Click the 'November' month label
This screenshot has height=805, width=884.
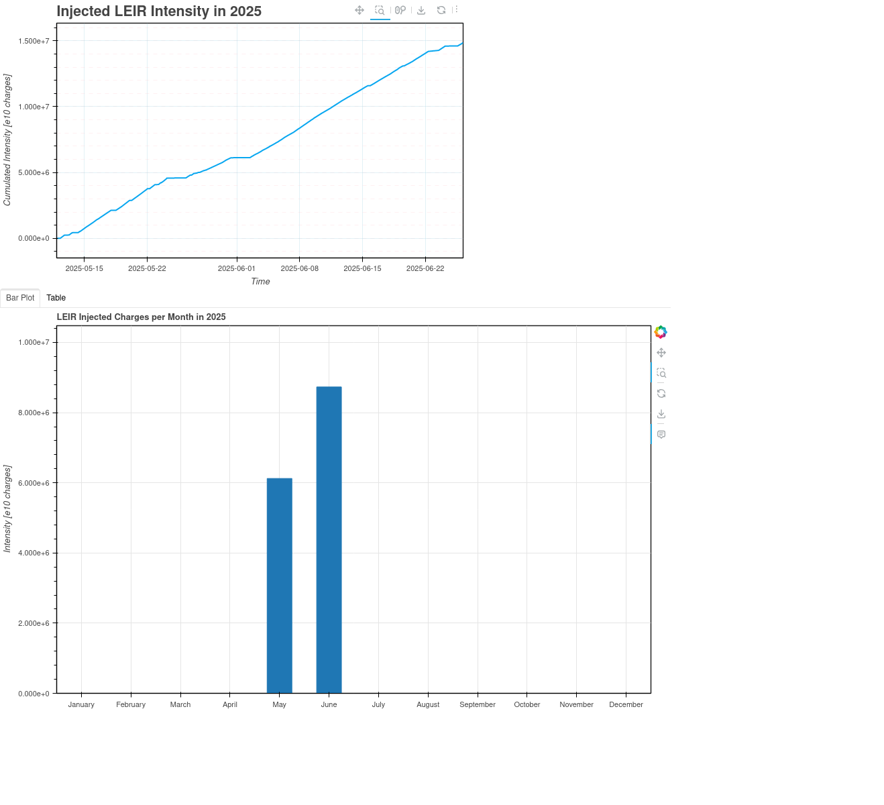tap(577, 704)
